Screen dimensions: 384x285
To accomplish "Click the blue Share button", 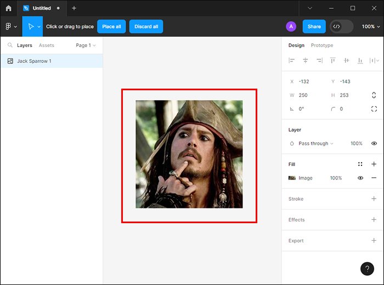I will [314, 26].
